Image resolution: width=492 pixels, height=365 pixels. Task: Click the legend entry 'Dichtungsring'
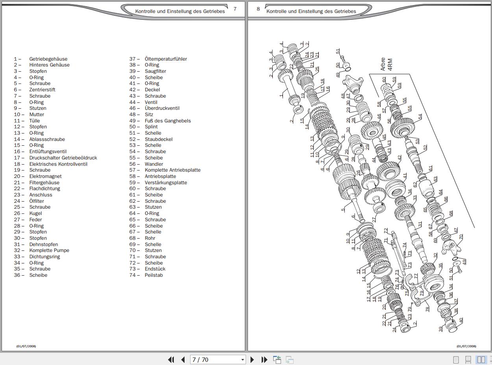[x=44, y=257]
